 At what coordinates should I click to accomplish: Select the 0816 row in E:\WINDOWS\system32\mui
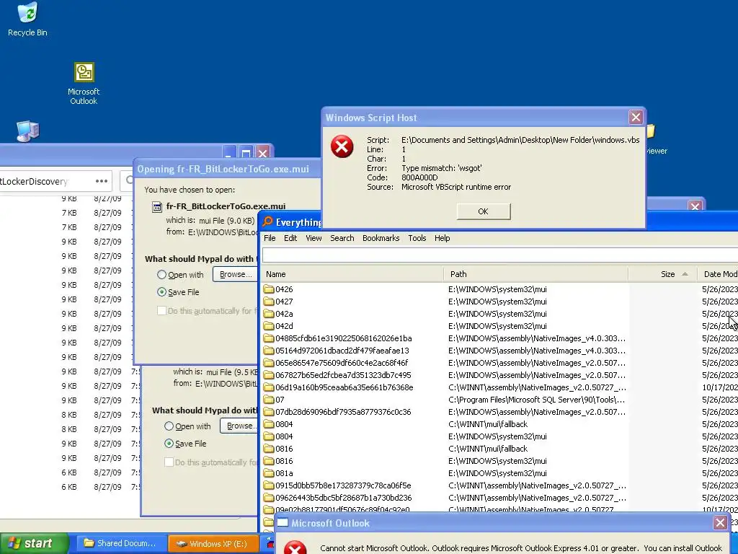[x=499, y=461]
